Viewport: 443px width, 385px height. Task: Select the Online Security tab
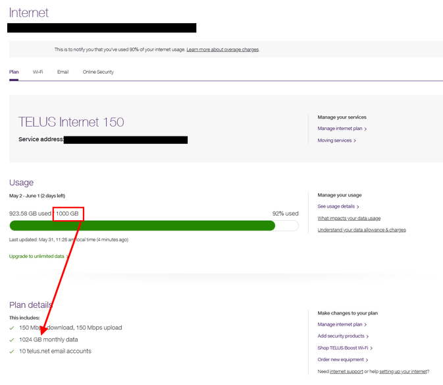pos(98,72)
